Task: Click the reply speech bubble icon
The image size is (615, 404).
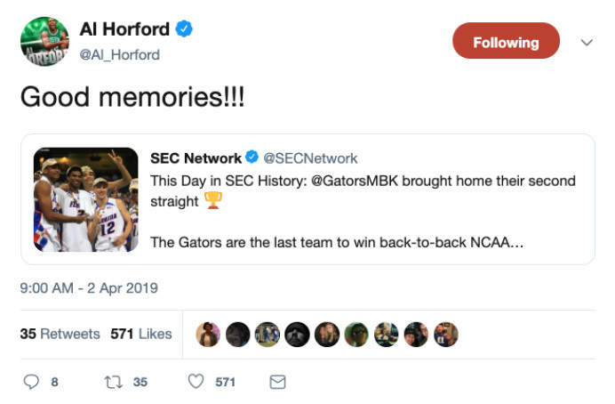Action: (x=32, y=382)
